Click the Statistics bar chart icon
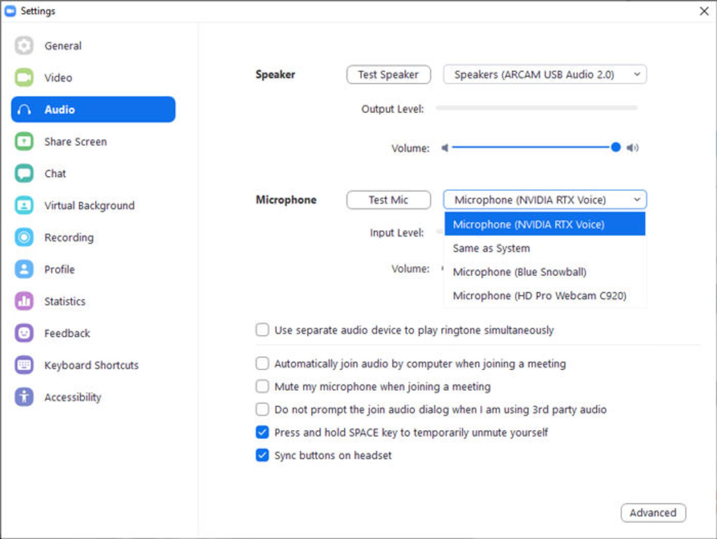Viewport: 717px width, 539px height. (x=24, y=301)
